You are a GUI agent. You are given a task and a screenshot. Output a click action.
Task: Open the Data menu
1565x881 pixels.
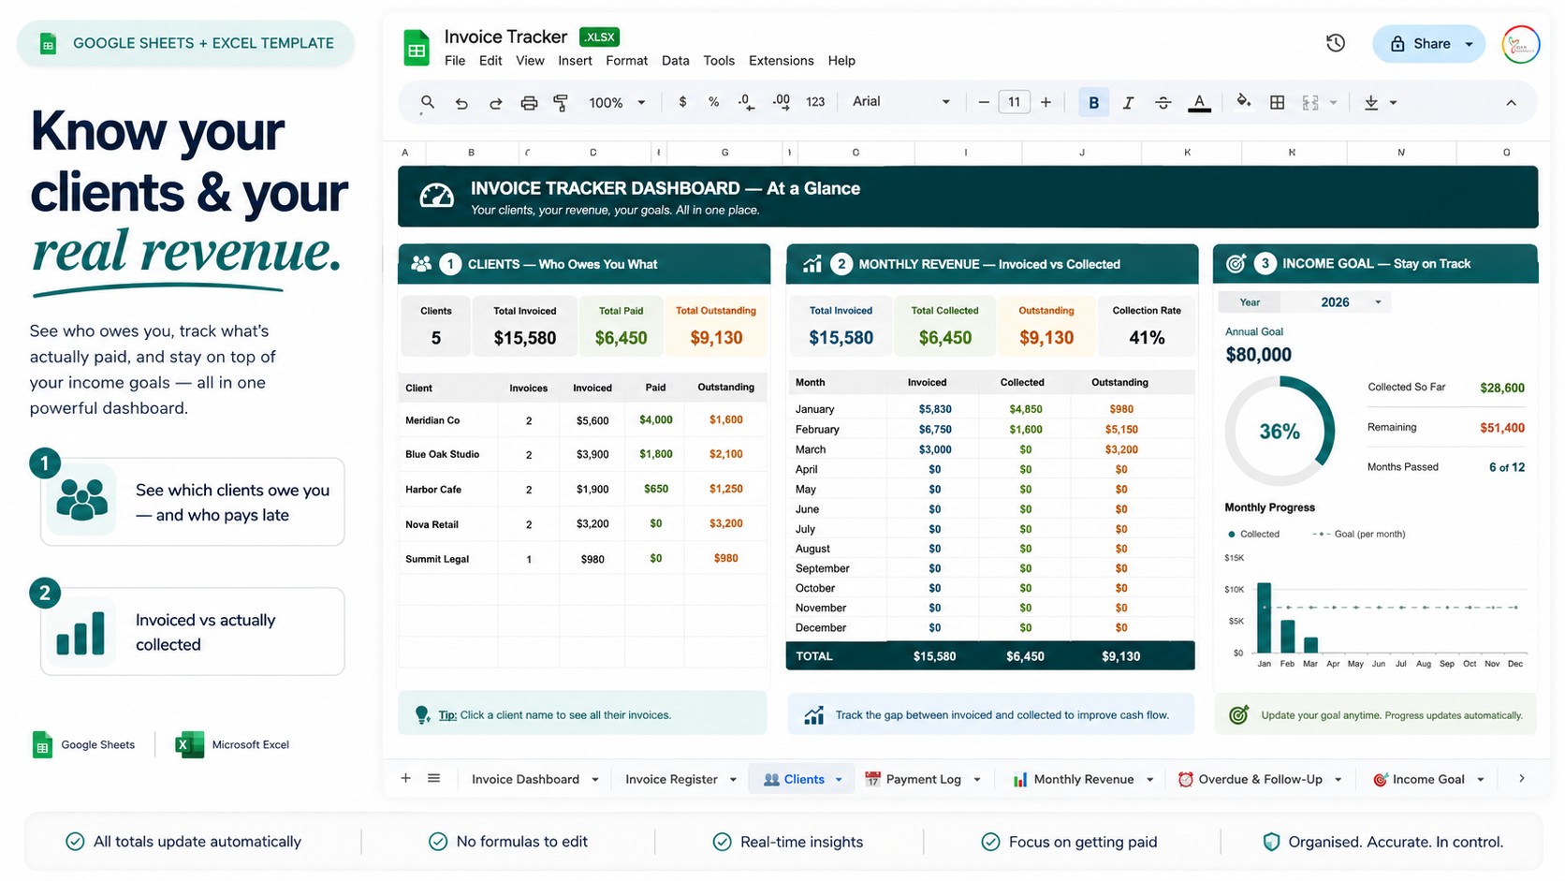(x=675, y=61)
